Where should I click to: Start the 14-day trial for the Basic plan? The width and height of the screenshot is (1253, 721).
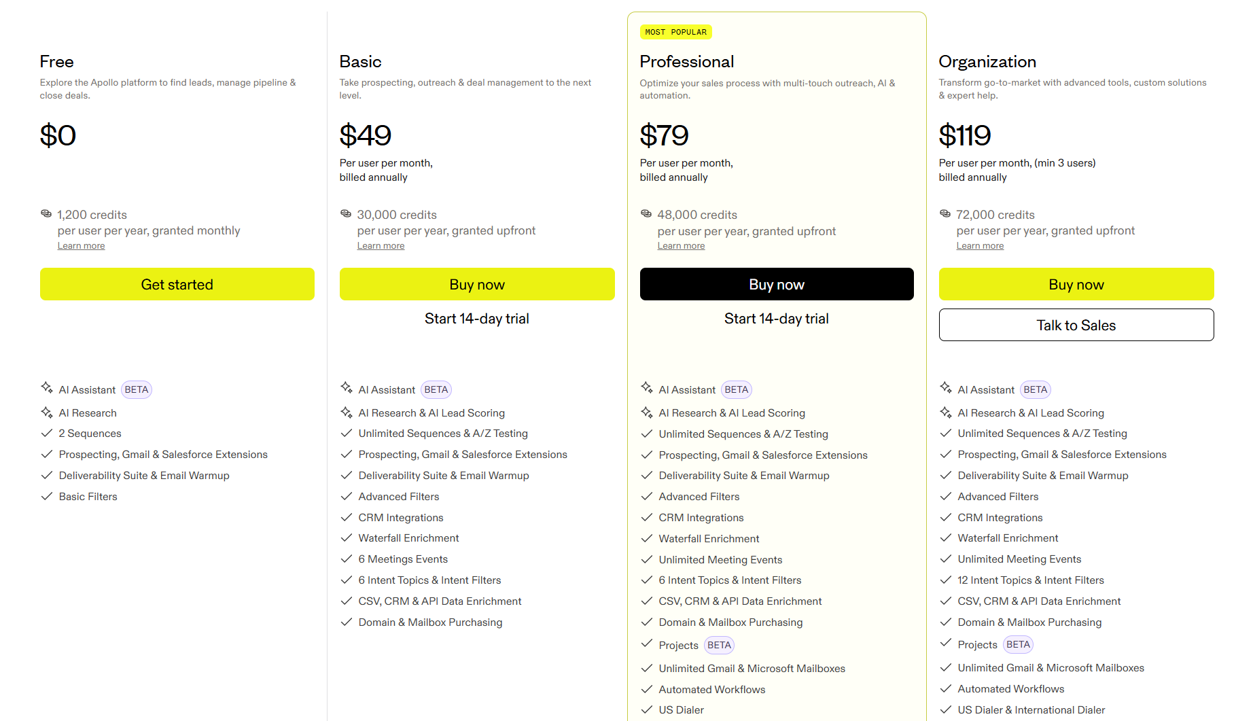pyautogui.click(x=477, y=319)
